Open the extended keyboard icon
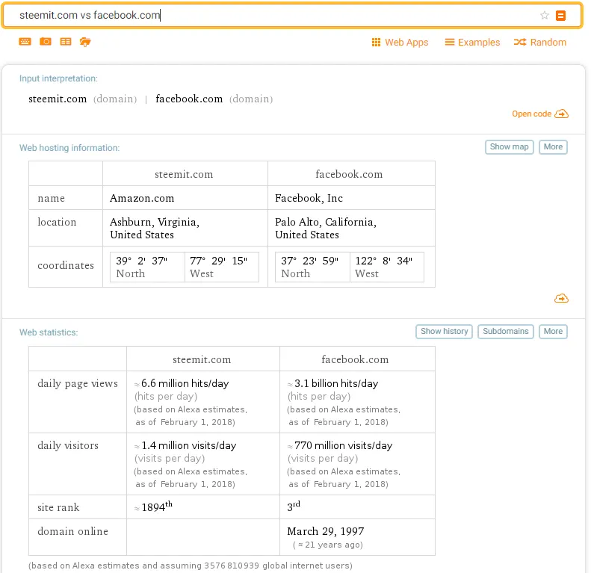Screen dimensions: 591x573 click(x=25, y=42)
